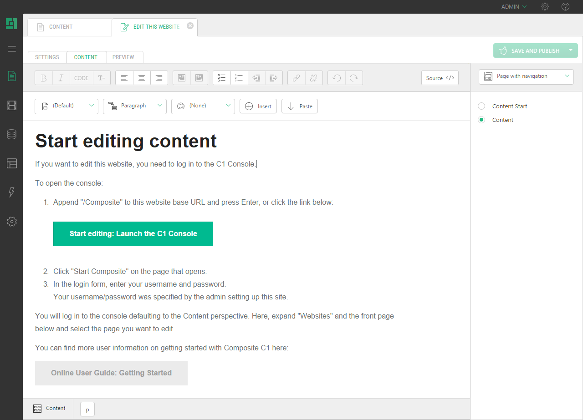583x420 pixels.
Task: Insert a bulleted list
Action: [222, 78]
